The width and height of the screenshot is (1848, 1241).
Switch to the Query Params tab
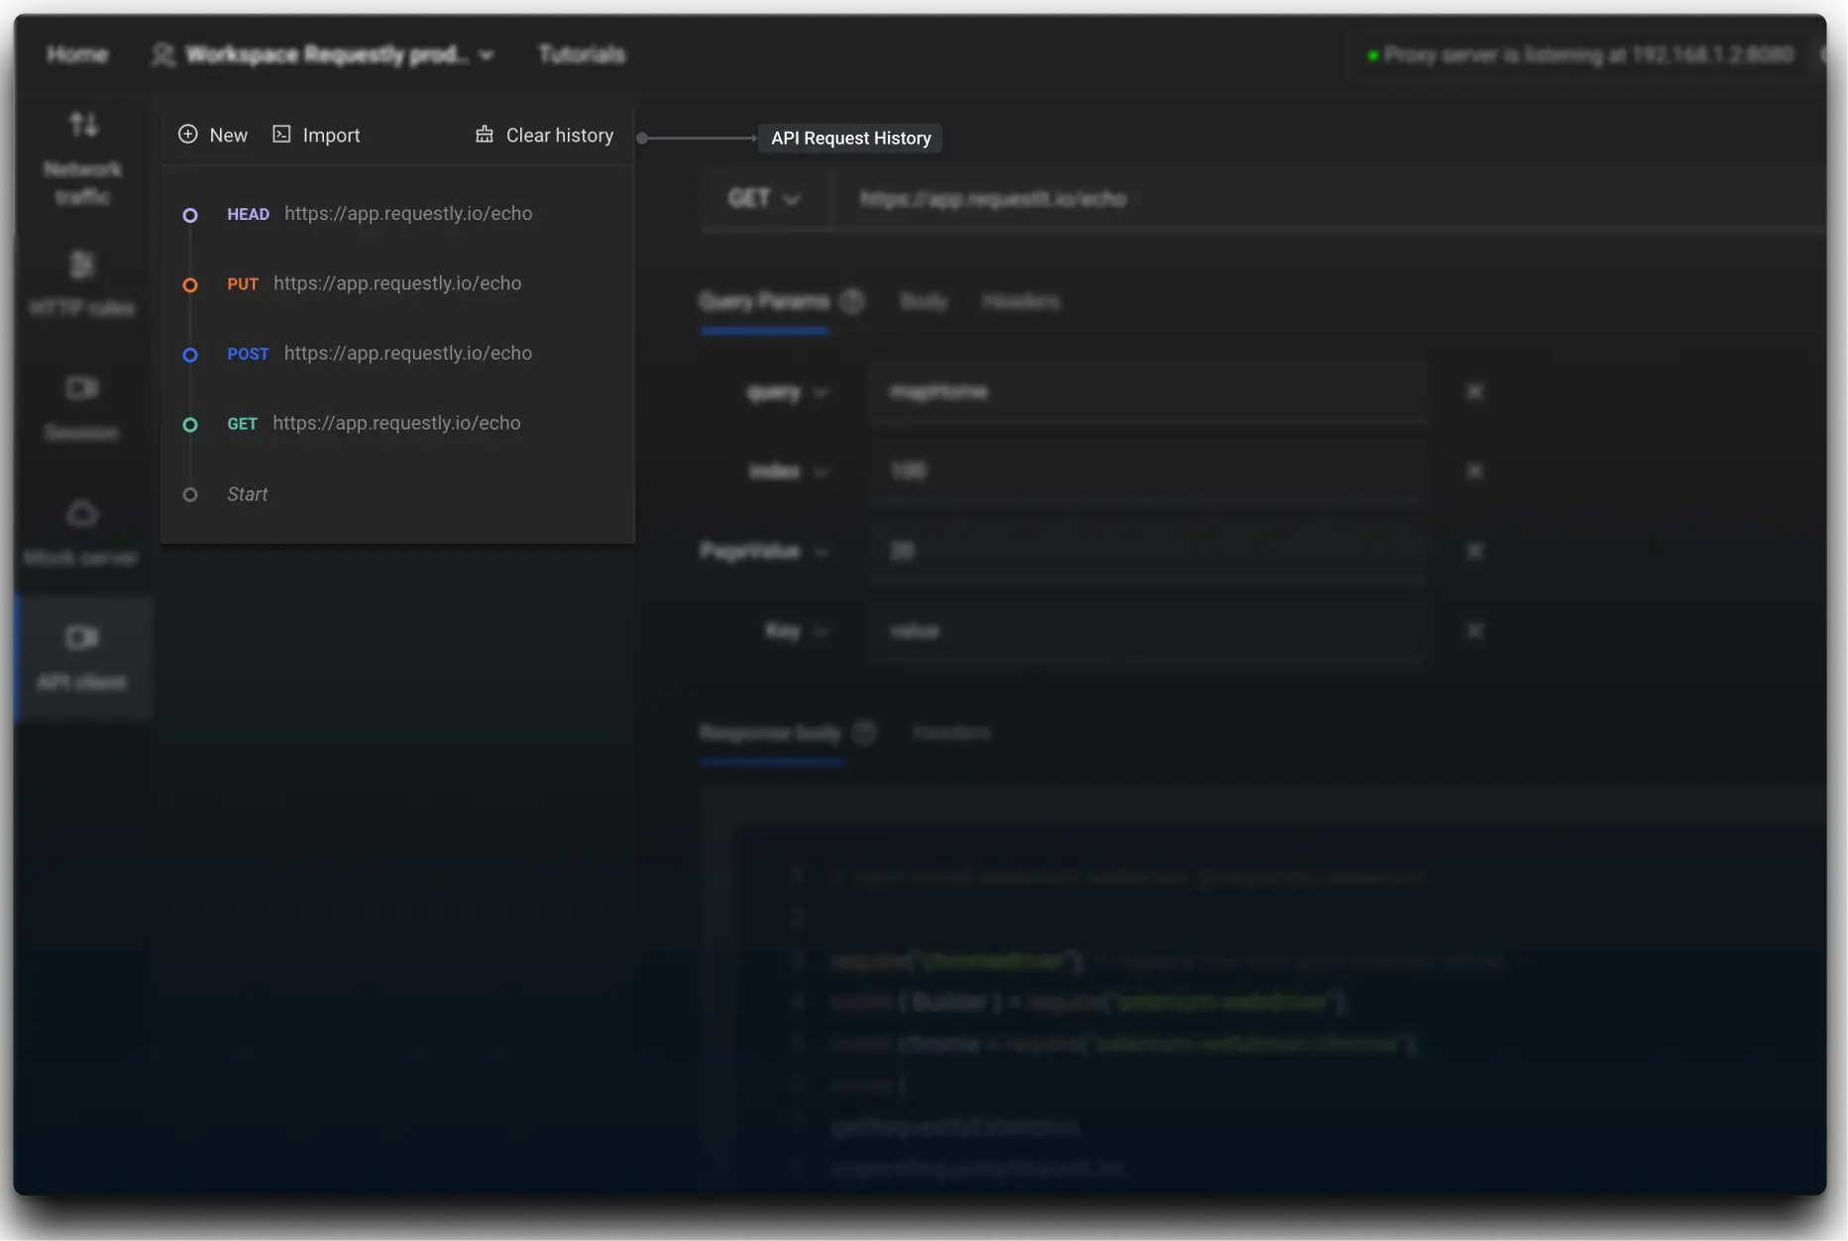764,301
